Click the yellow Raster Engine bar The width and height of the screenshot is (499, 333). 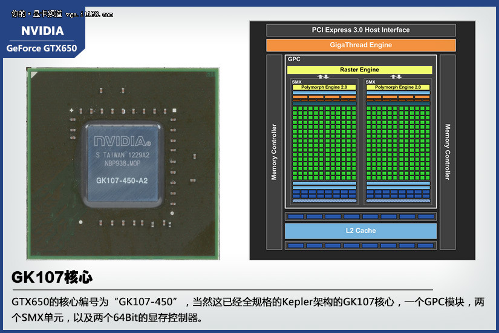(x=360, y=70)
